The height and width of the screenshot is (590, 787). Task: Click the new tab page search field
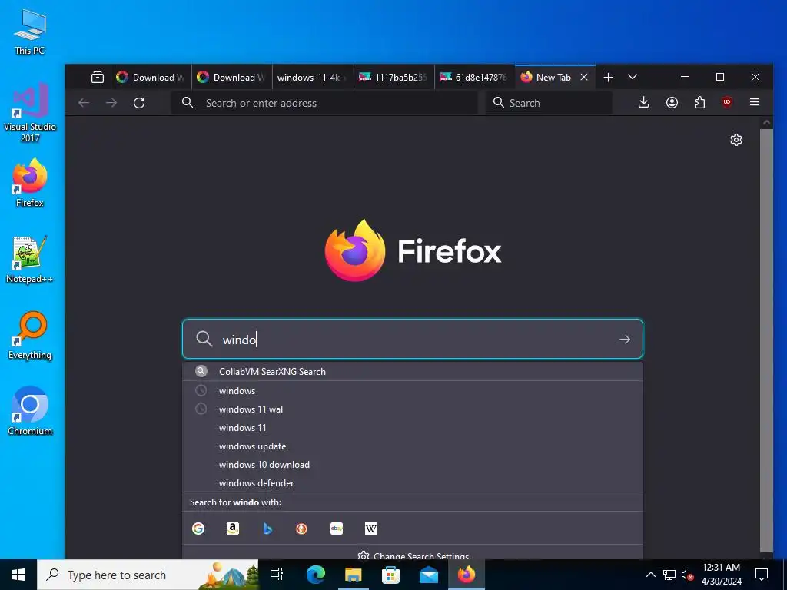[x=413, y=339]
